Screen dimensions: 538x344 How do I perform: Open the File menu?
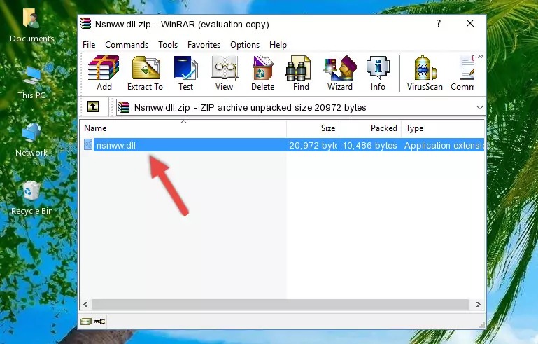tap(89, 45)
